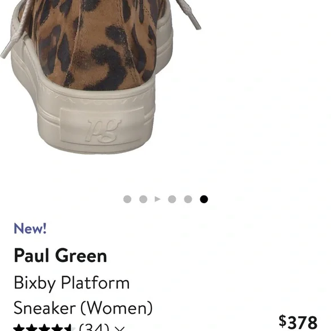View the (34) reviews count
331x331 pixels.
pyautogui.click(x=94, y=327)
